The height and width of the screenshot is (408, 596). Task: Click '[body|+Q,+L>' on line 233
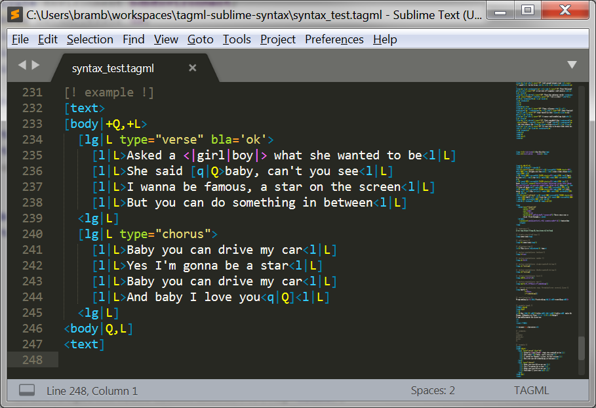pos(106,124)
